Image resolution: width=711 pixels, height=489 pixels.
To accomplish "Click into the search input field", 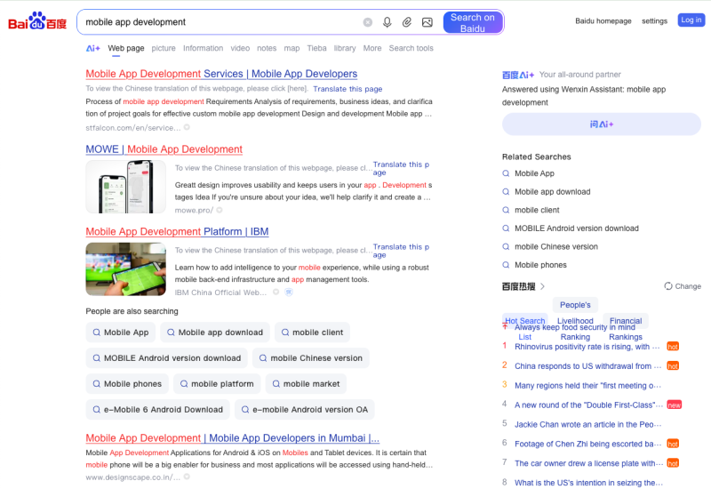I will click(222, 22).
